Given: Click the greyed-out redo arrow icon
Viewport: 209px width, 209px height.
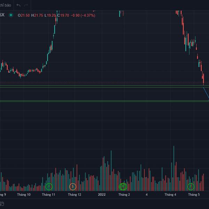Looking at the screenshot, I should 26,5.
